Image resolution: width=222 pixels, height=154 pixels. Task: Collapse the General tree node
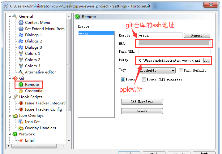10,16
